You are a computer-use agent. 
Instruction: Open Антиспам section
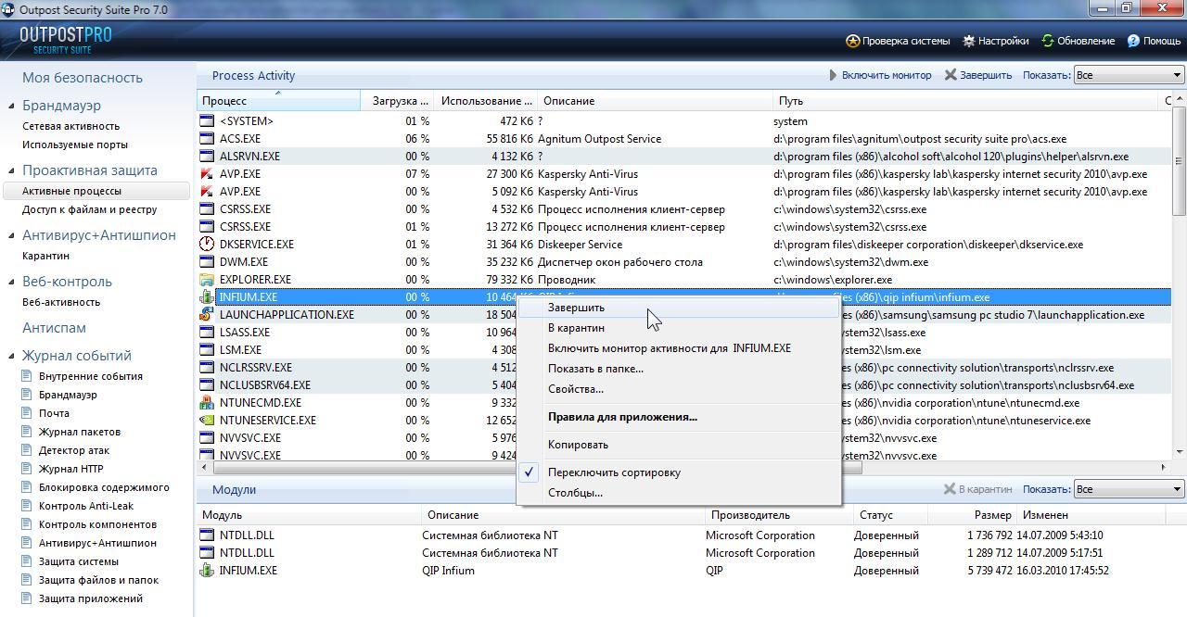(54, 328)
